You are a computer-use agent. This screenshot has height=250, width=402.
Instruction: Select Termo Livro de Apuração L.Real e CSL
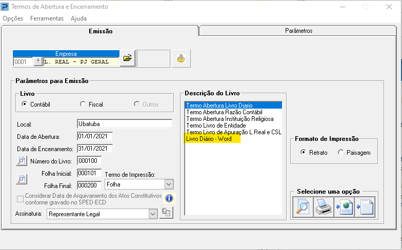[x=233, y=132]
